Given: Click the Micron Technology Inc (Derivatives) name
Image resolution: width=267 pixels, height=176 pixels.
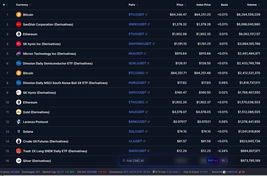Looking at the screenshot, I should tap(49, 54).
